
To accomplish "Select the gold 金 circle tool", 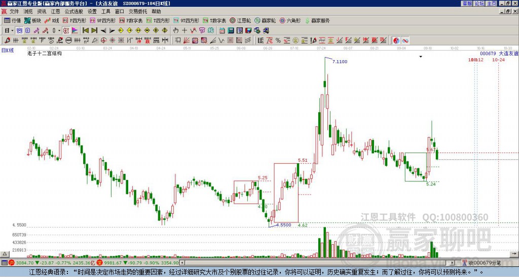I will [x=295, y=40].
